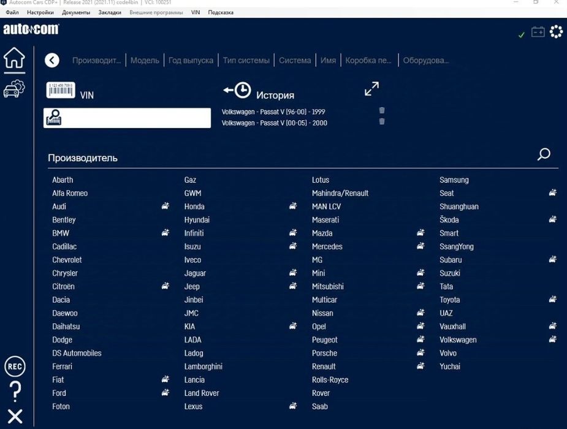The image size is (567, 429).
Task: Open the Файл menu
Action: pos(12,12)
